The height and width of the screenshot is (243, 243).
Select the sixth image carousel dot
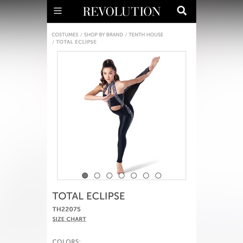click(146, 176)
